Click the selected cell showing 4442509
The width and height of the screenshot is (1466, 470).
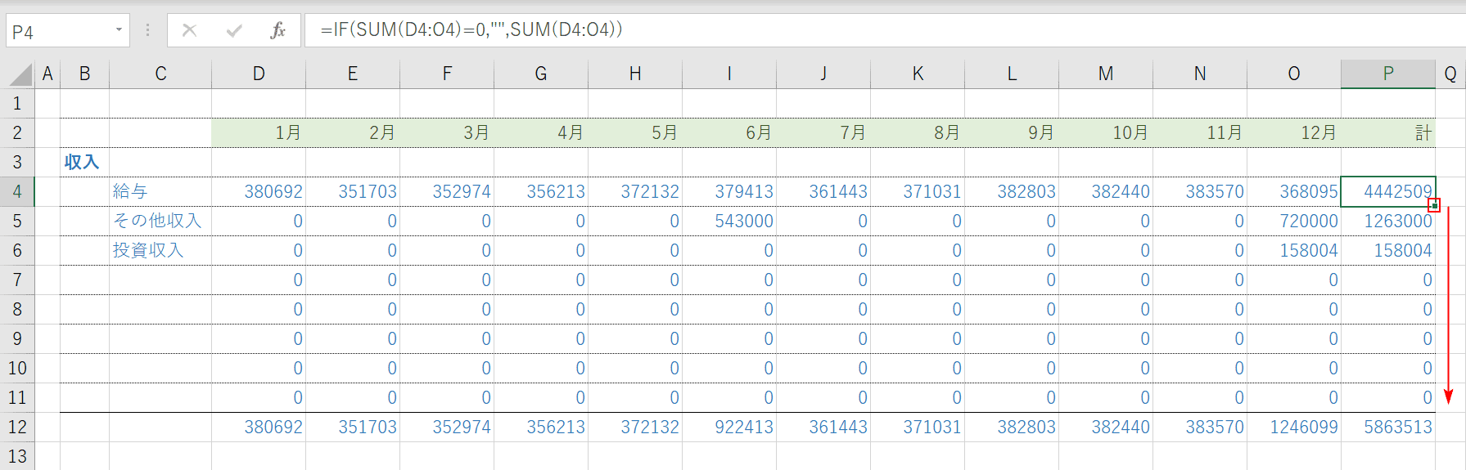1388,191
